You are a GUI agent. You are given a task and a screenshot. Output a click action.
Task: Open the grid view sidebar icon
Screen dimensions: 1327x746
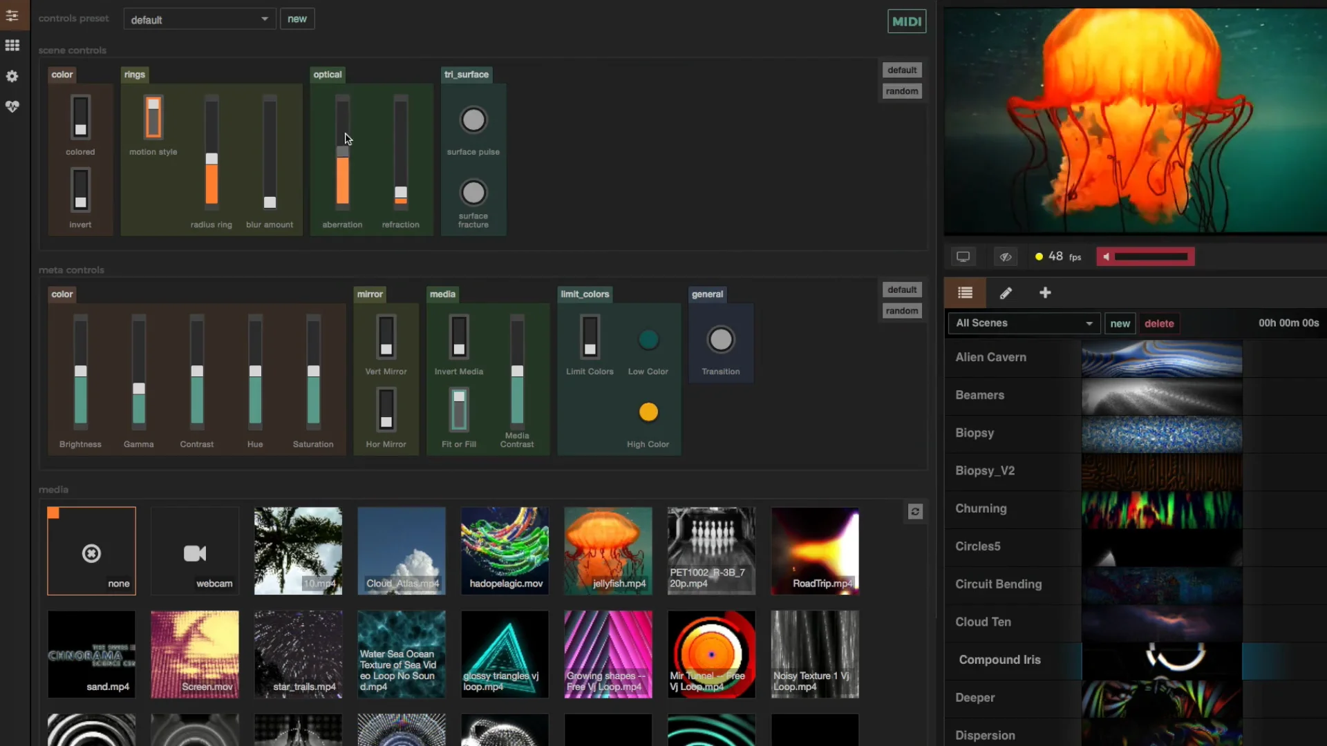click(12, 46)
